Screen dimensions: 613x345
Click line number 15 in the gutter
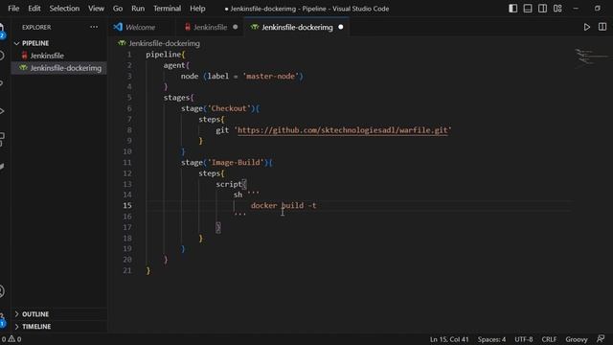coord(127,205)
